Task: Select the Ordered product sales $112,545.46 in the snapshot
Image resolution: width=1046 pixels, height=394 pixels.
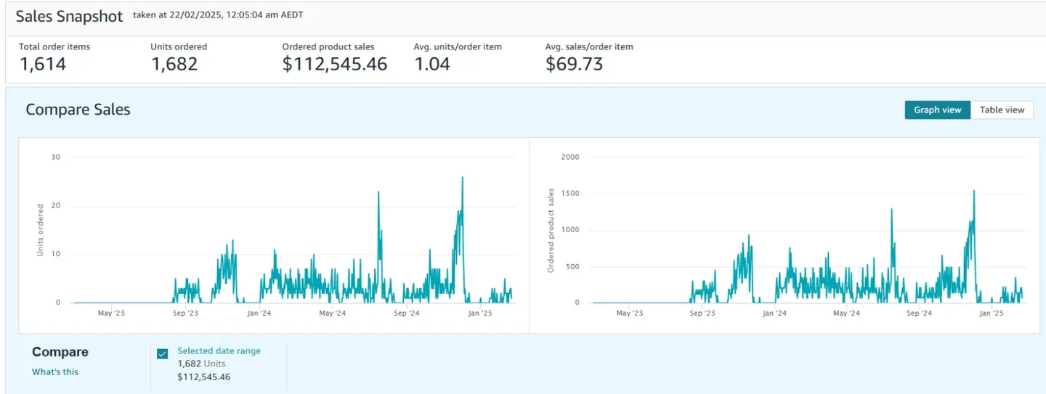Action: coord(334,64)
